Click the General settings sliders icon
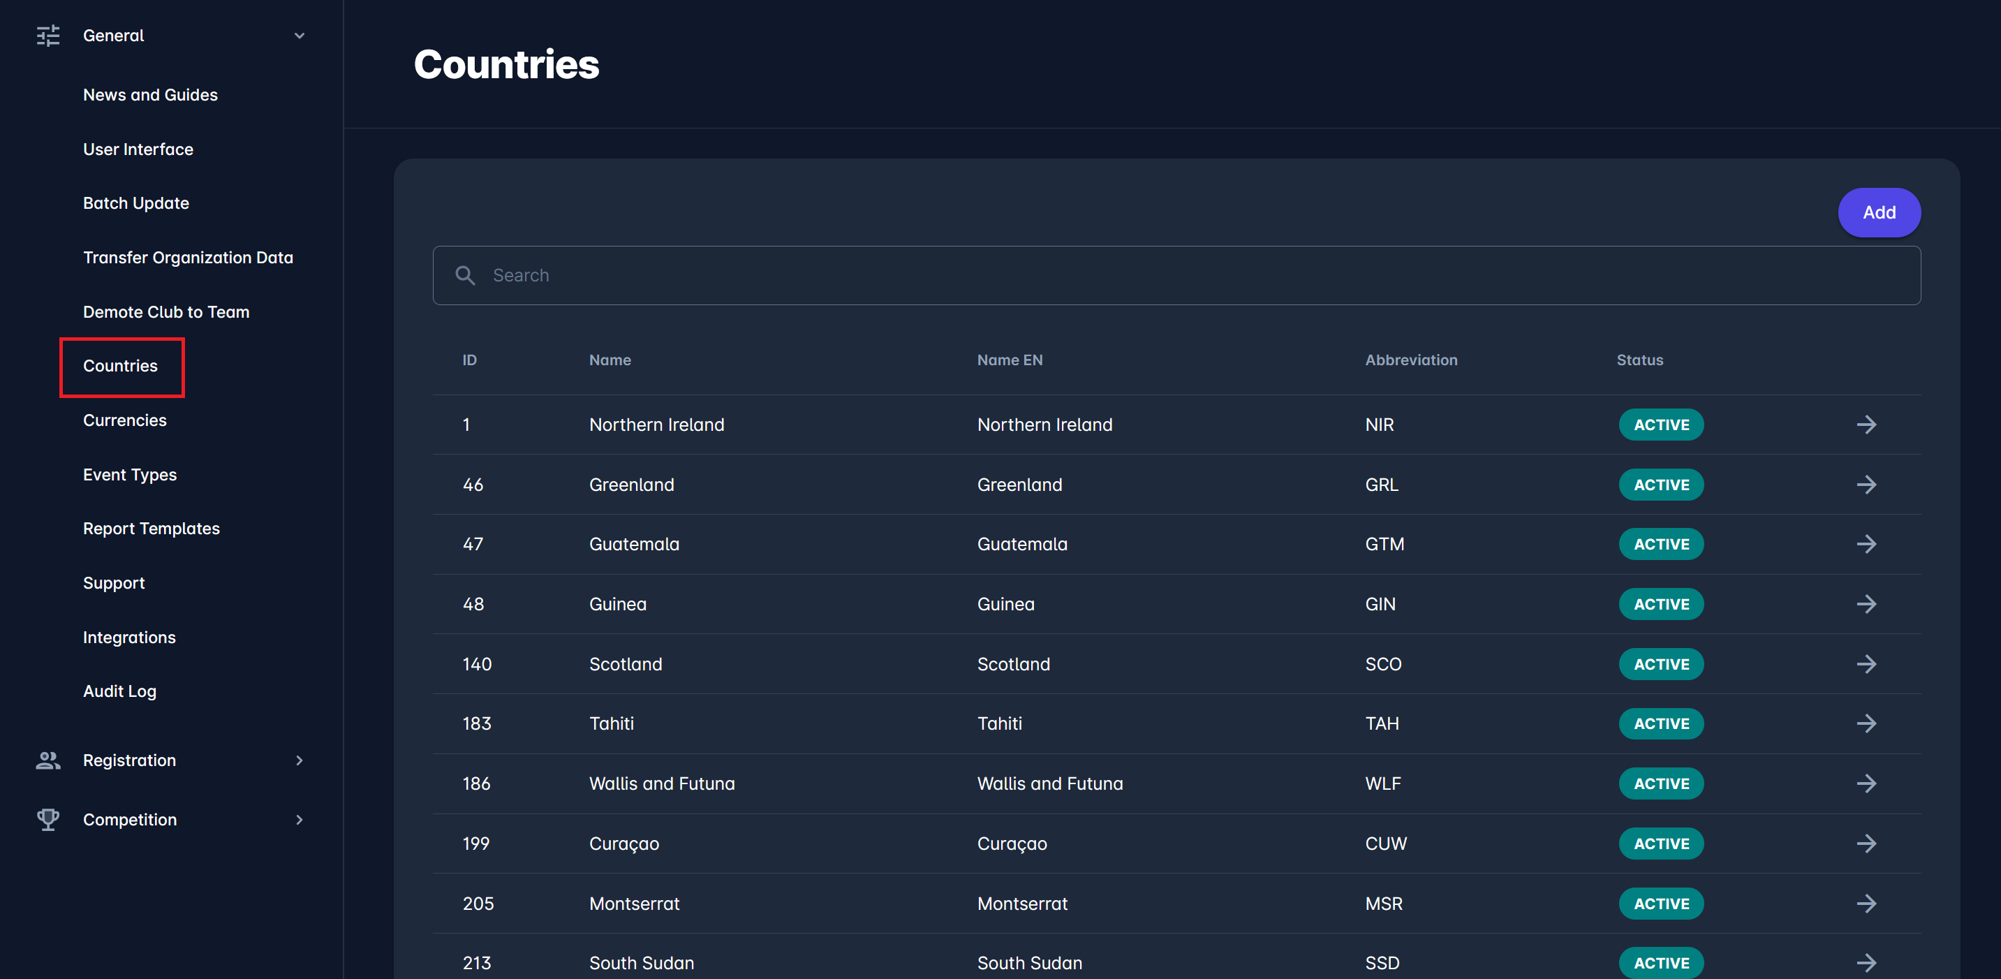This screenshot has width=2001, height=979. click(48, 36)
